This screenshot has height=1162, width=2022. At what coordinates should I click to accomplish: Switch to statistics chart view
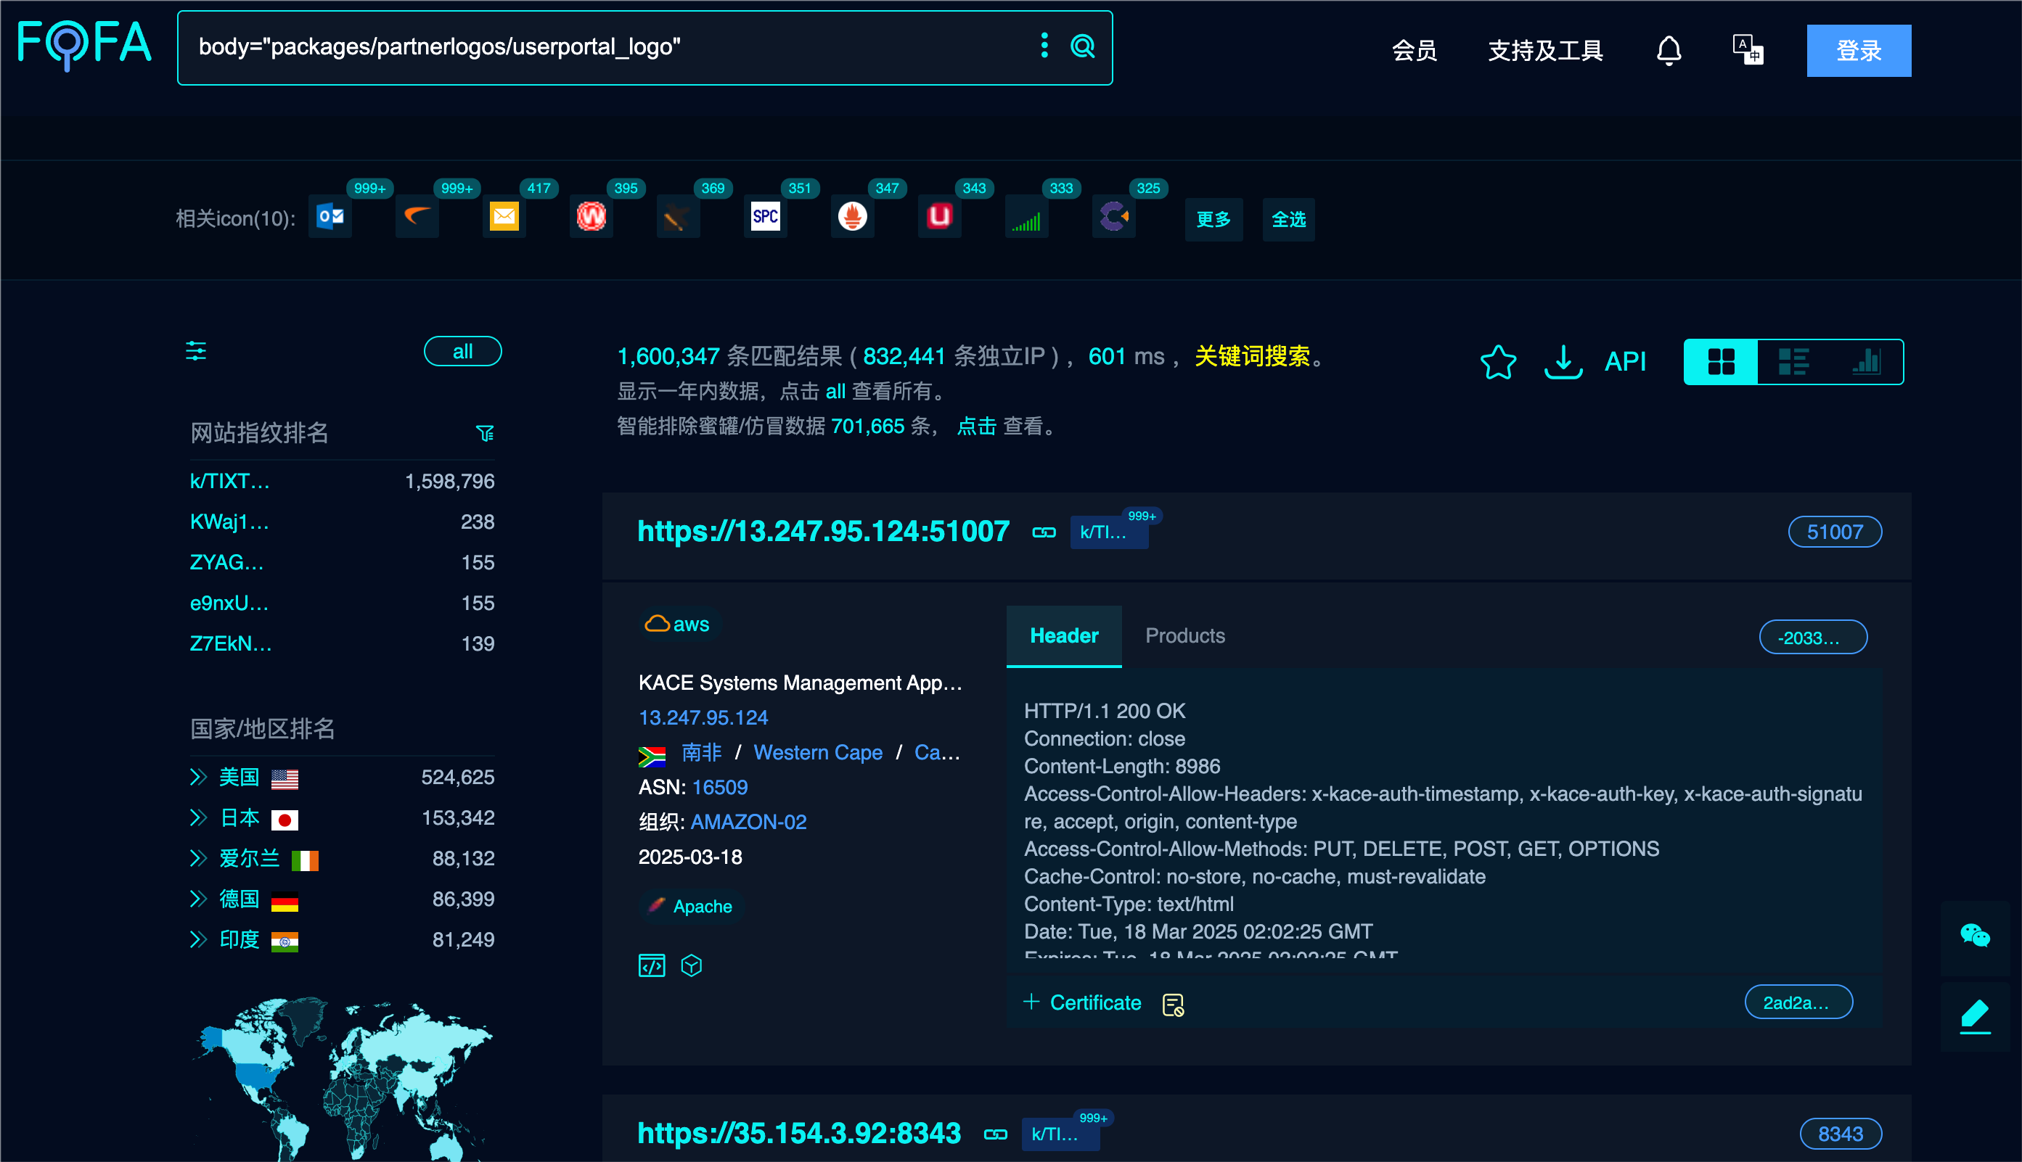pos(1866,361)
